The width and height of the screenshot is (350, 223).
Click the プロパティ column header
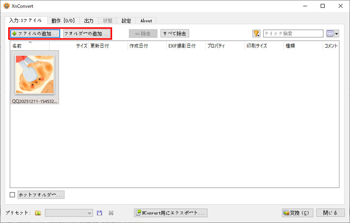(x=225, y=46)
